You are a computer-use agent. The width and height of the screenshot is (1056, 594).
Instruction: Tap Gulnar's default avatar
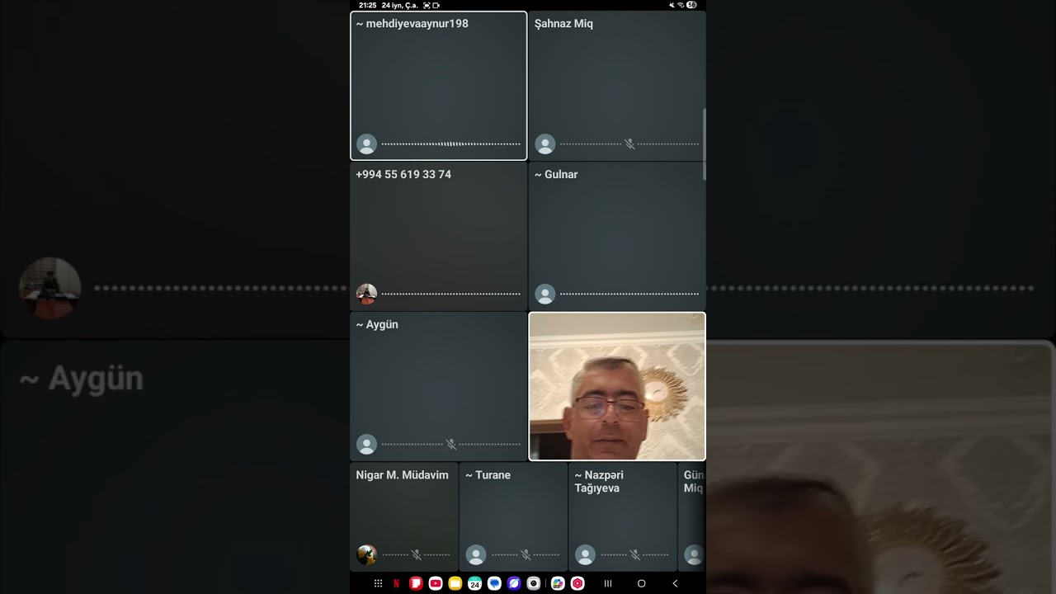coord(545,294)
